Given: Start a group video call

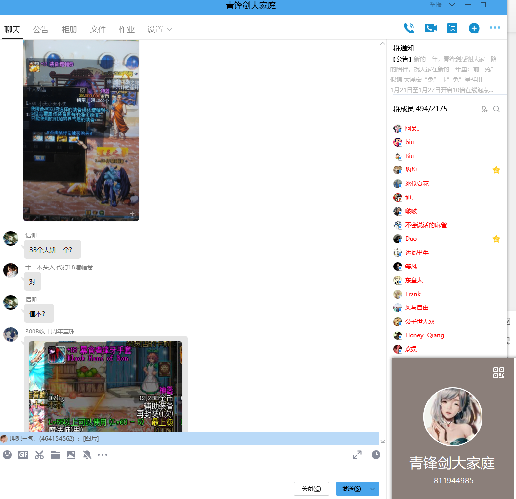Looking at the screenshot, I should click(430, 28).
